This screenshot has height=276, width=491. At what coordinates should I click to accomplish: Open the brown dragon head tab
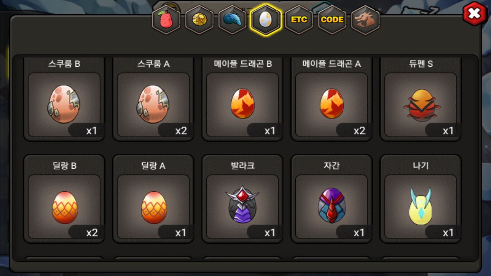pyautogui.click(x=365, y=20)
